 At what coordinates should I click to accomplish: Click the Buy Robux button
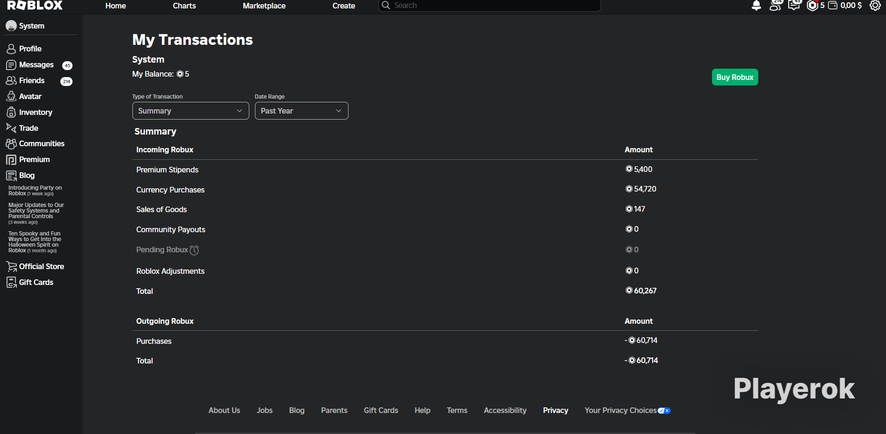(735, 77)
